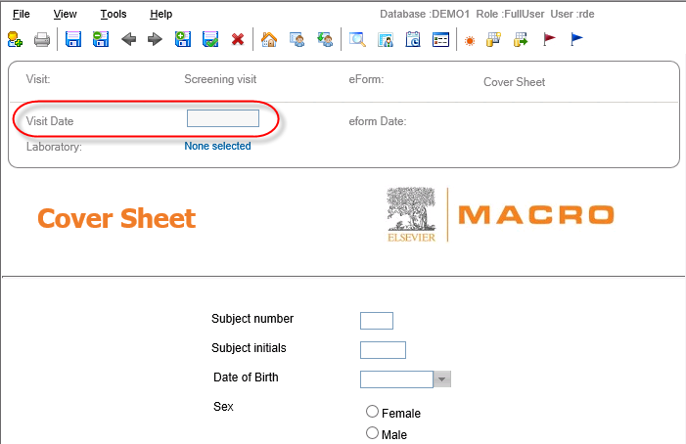Click the grid database icon with lightbulb
Viewport: 686px width, 444px height.
click(x=493, y=40)
